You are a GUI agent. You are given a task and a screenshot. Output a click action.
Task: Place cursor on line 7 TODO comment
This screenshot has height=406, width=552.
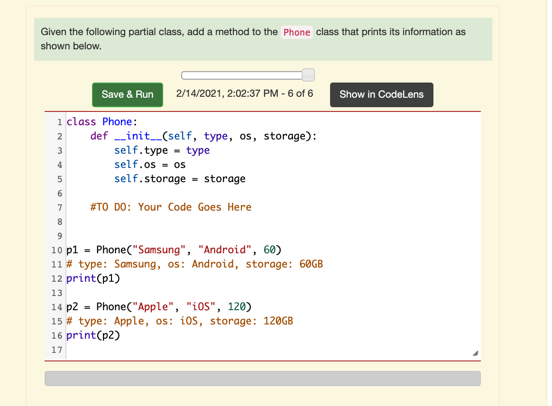click(x=171, y=207)
